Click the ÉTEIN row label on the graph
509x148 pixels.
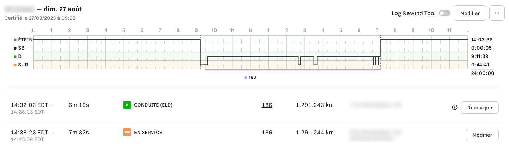pyautogui.click(x=25, y=40)
